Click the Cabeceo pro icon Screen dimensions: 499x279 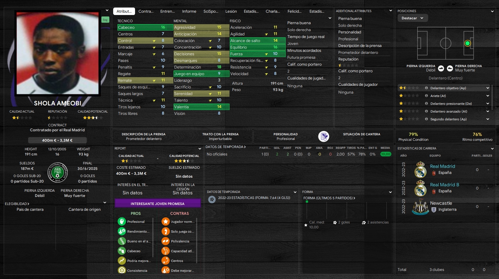tap(122, 251)
